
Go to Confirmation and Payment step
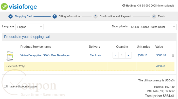point(115,16)
